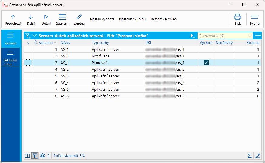Screen dimensions: 265x163
Task: Select the AS_6 name cell
Action: coord(75,96)
